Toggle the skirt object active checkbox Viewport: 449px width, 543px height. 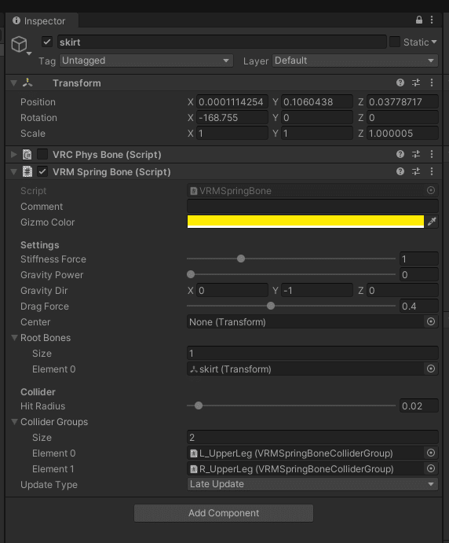(x=47, y=42)
